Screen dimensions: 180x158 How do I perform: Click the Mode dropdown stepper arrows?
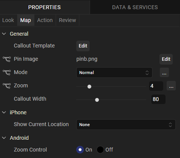pos(147,73)
